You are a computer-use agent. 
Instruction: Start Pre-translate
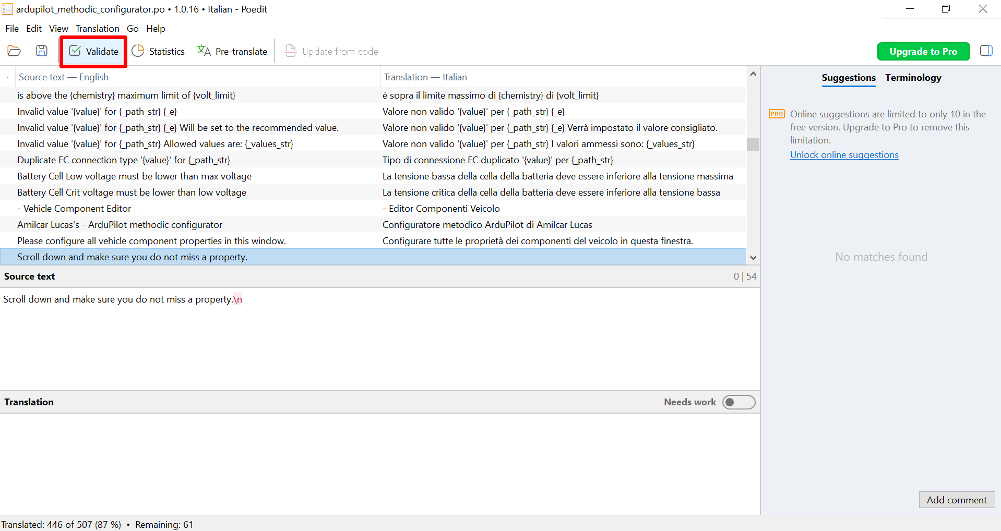232,51
